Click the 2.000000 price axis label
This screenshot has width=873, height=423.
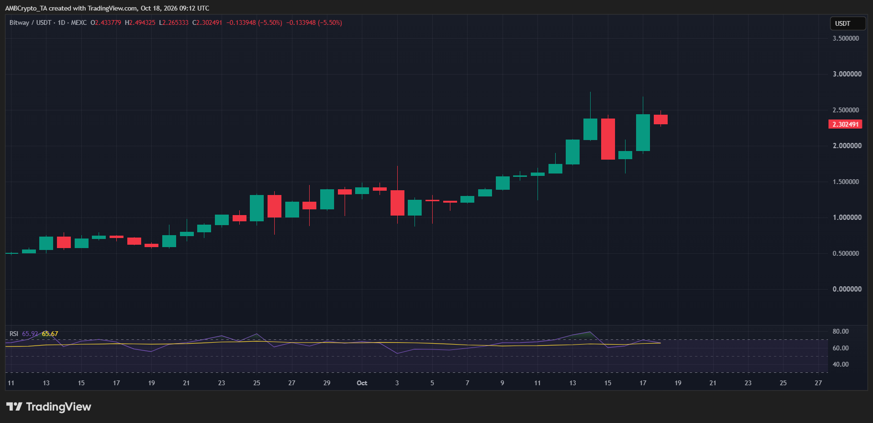[847, 146]
